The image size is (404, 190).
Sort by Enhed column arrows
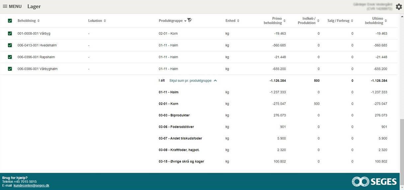(238, 21)
